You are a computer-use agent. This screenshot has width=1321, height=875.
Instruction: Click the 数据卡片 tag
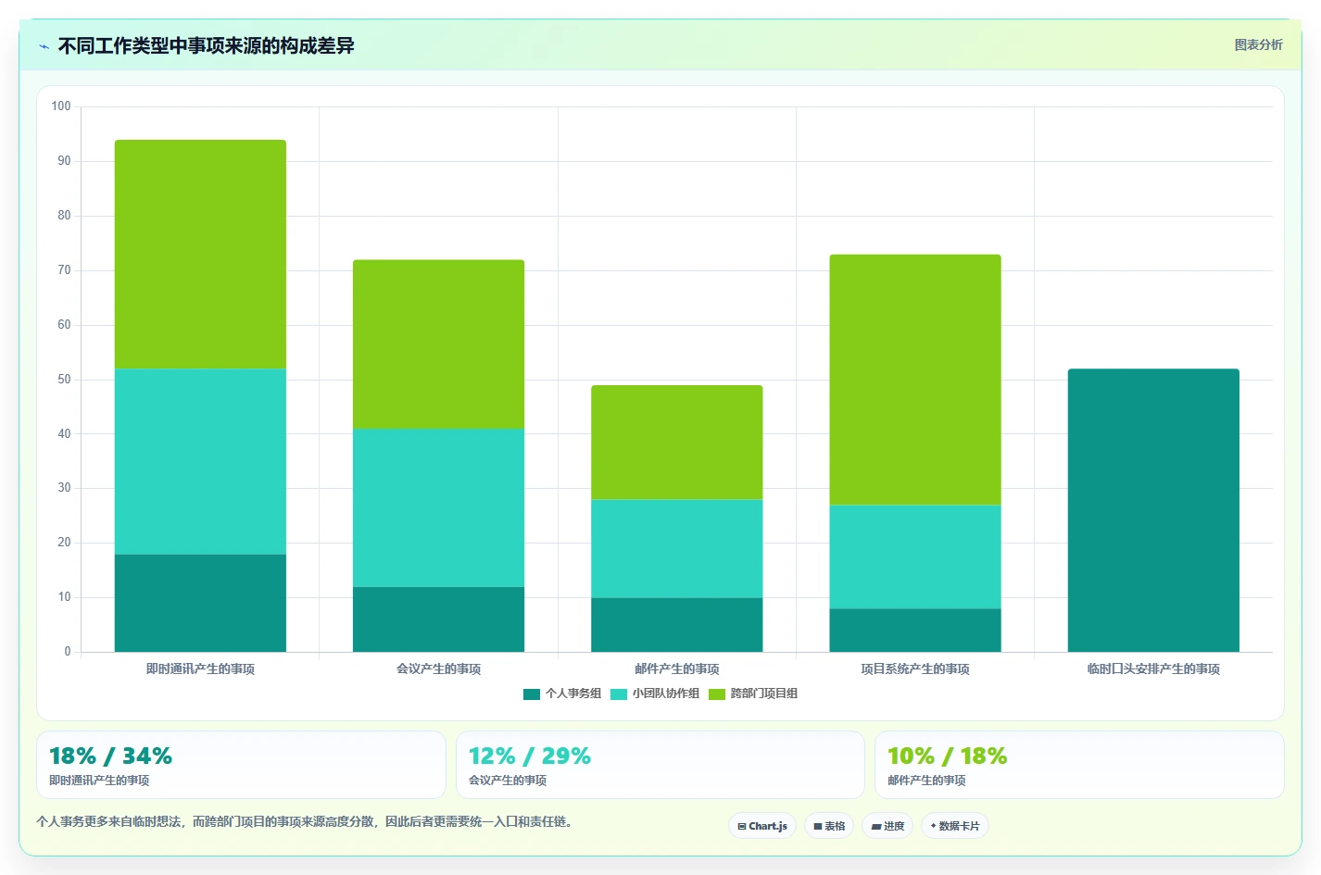point(955,826)
